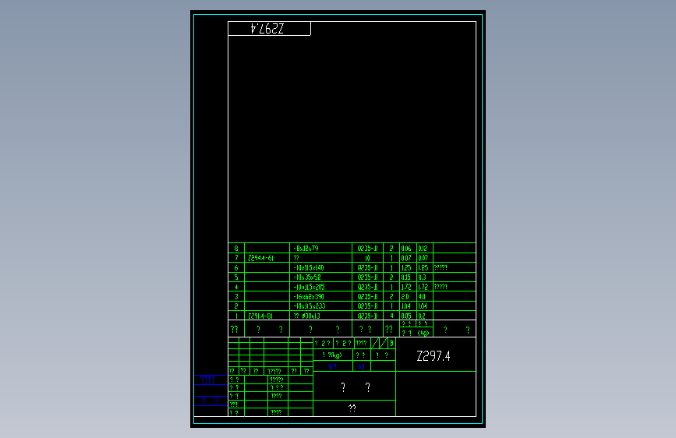
Task: Select dimension text -10x115x205
Action: click(309, 287)
